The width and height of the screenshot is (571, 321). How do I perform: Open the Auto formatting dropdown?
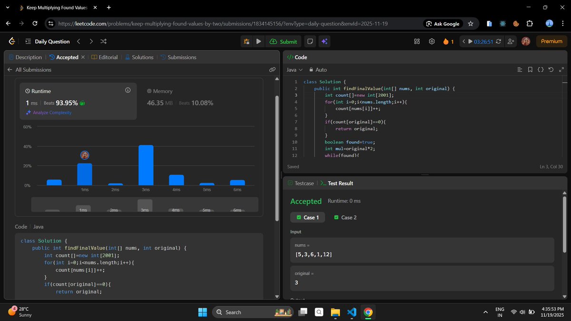tap(318, 69)
